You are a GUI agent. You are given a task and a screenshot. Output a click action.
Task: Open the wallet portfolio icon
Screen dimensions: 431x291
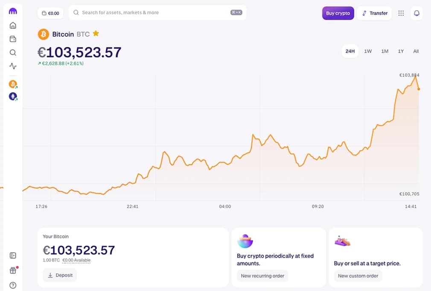(x=13, y=39)
